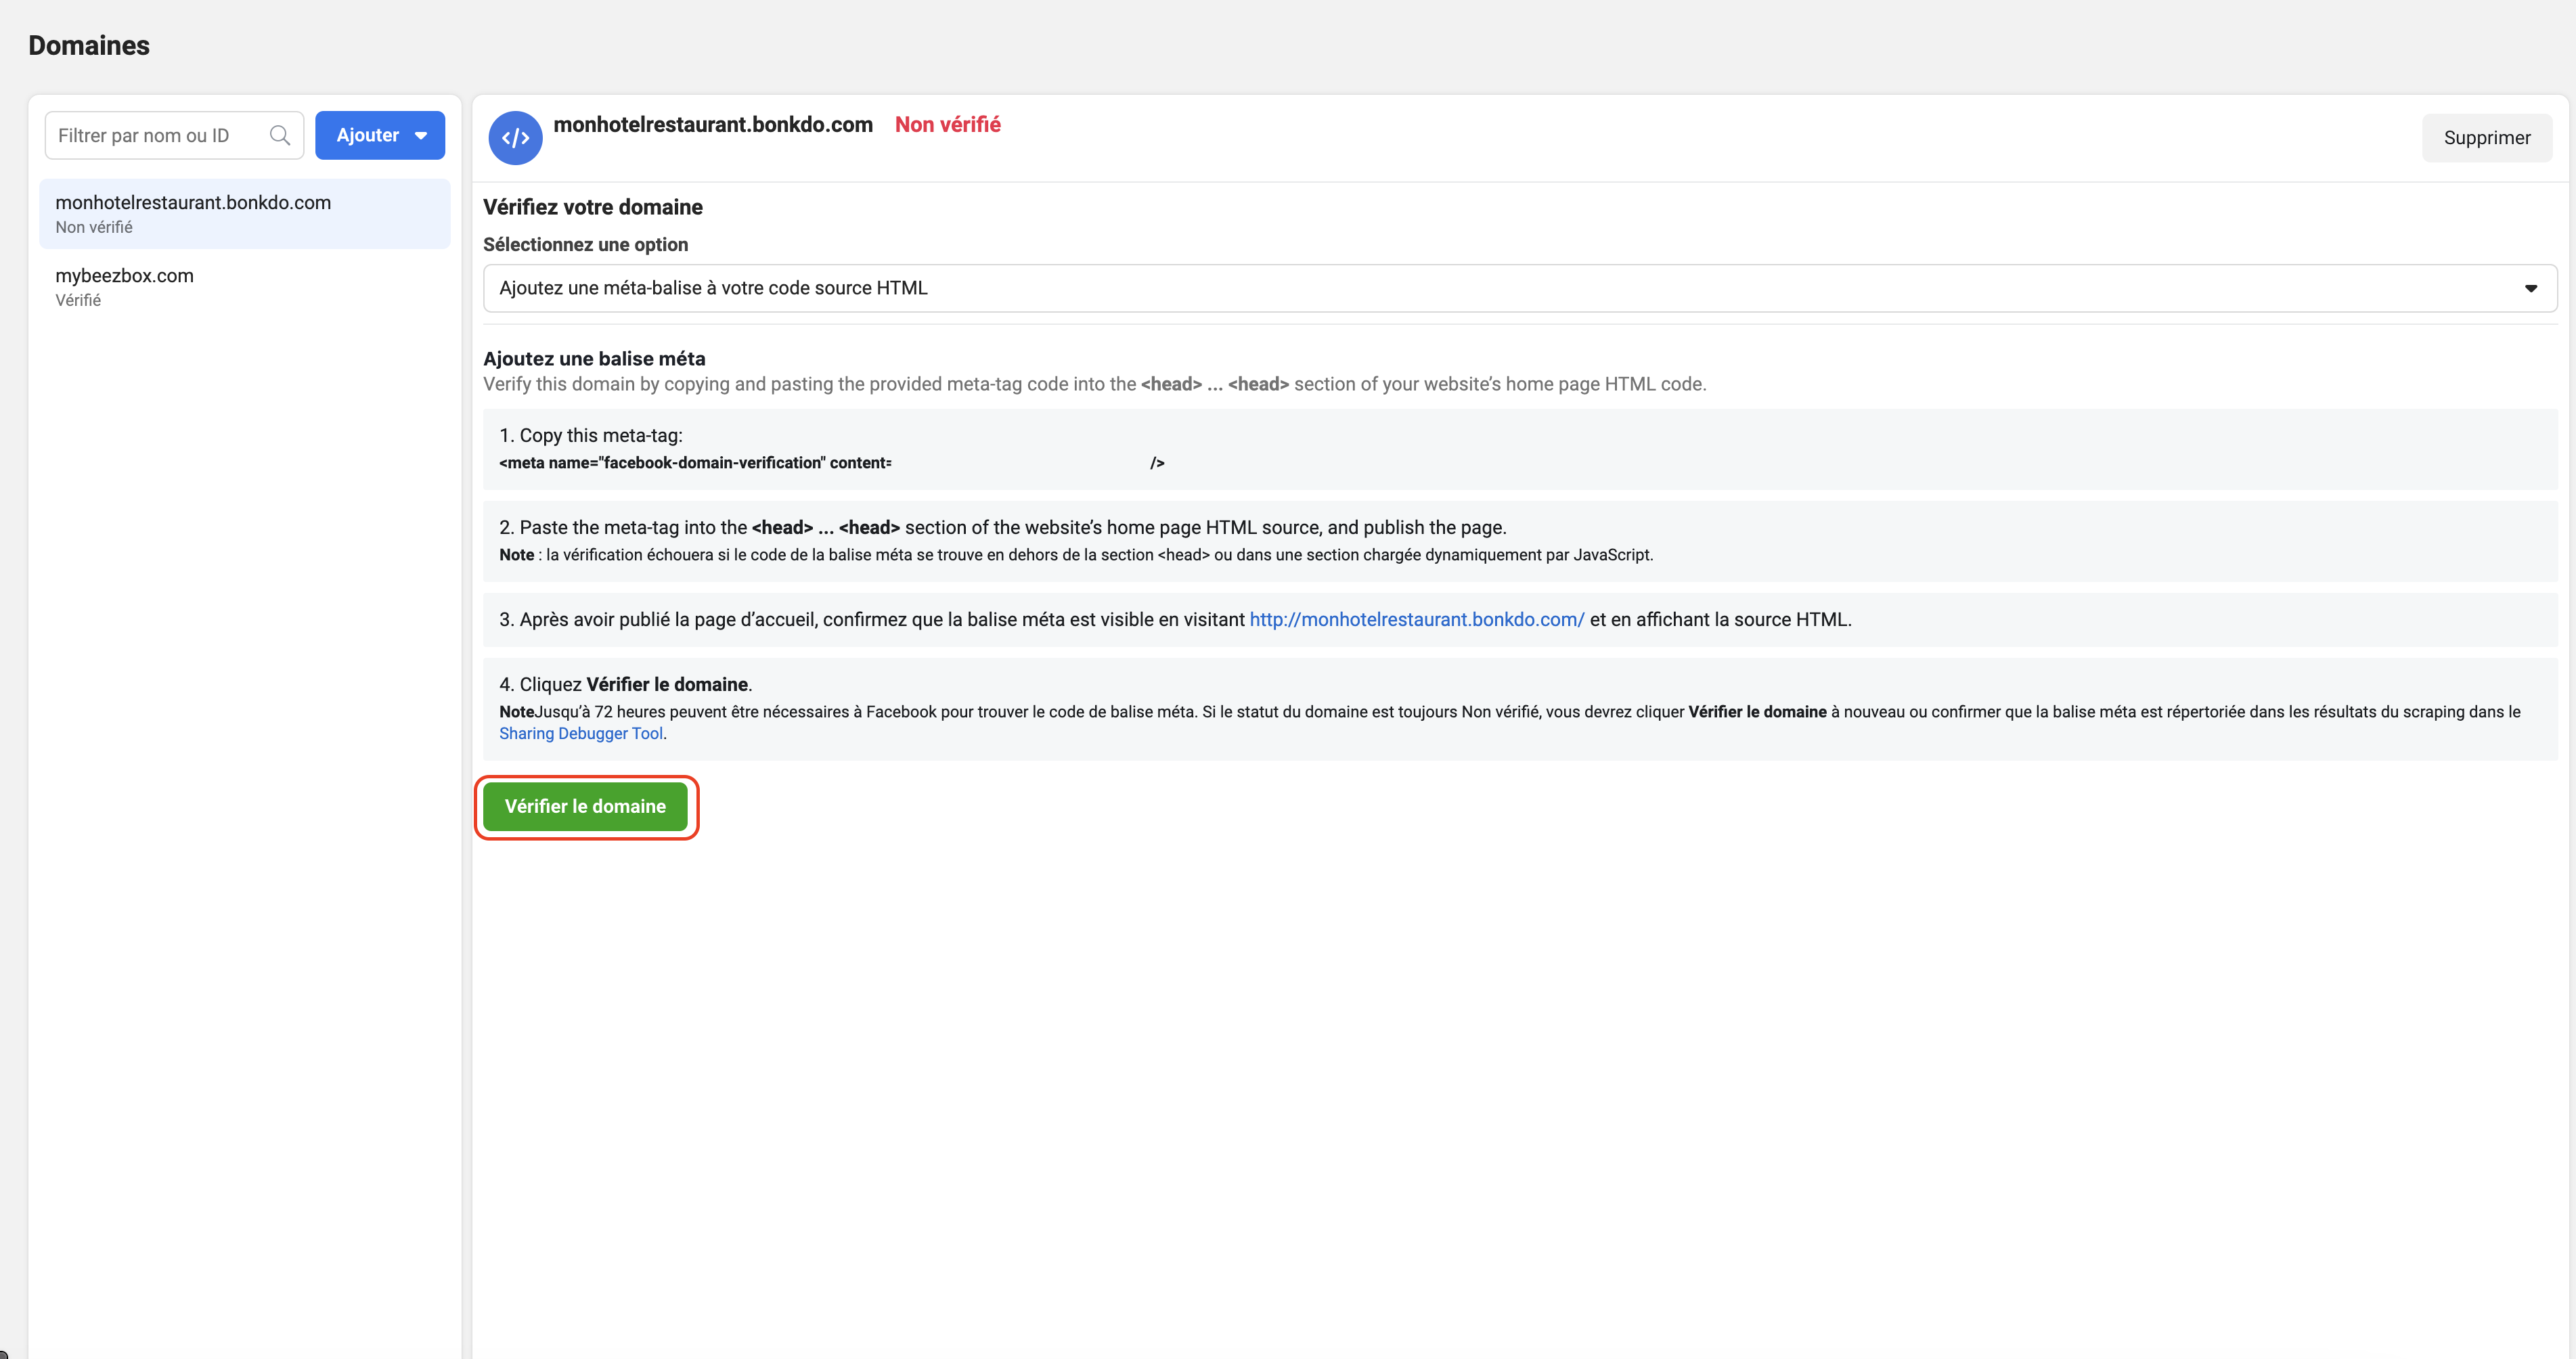Click the red 'Non vérifié' status in header
Screen dimensions: 2576x1359
point(947,124)
